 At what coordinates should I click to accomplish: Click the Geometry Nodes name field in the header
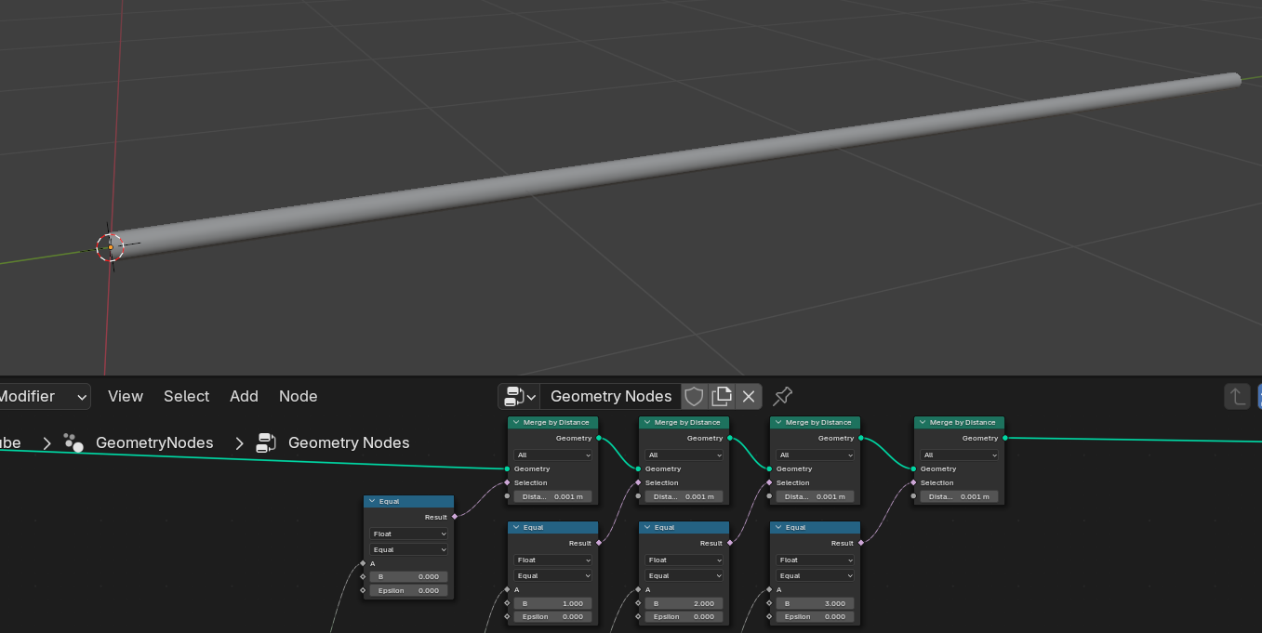(611, 397)
